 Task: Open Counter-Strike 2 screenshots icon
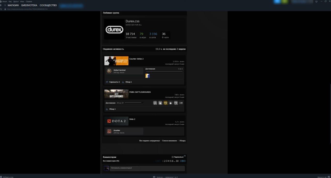point(107,82)
